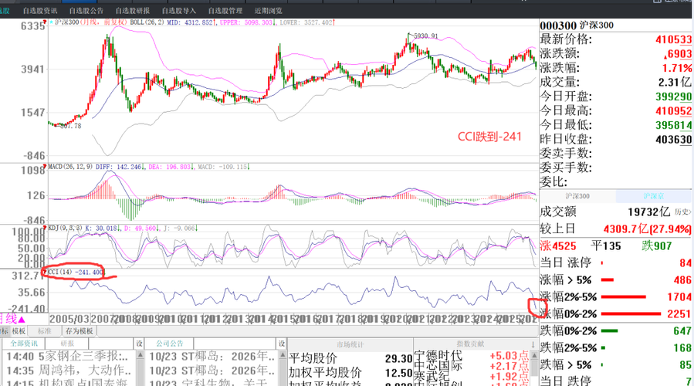The height and width of the screenshot is (386, 694).
Task: Open settings 设 beside 公司公告 tab
Action: 282,344
